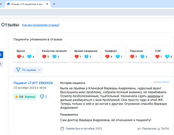
Task: Follow the underlined анализы link
Action: click(x=154, y=96)
